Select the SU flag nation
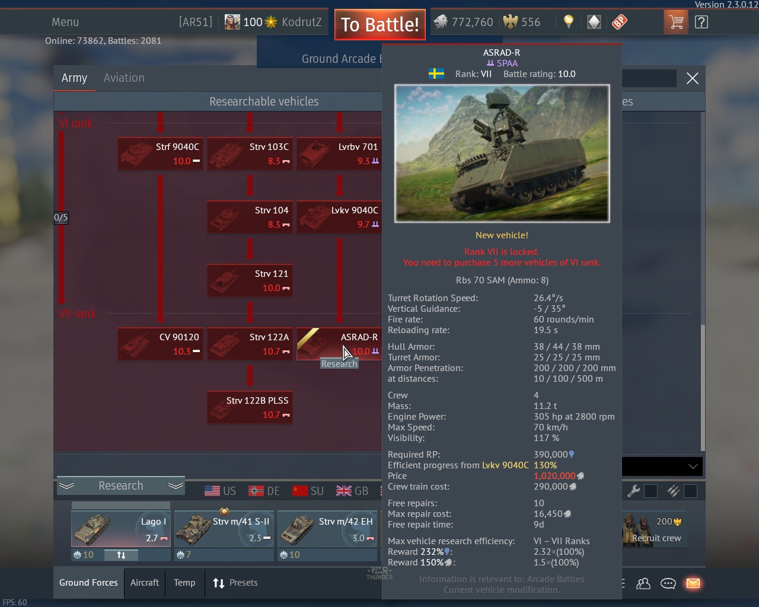The image size is (759, 607). point(308,491)
